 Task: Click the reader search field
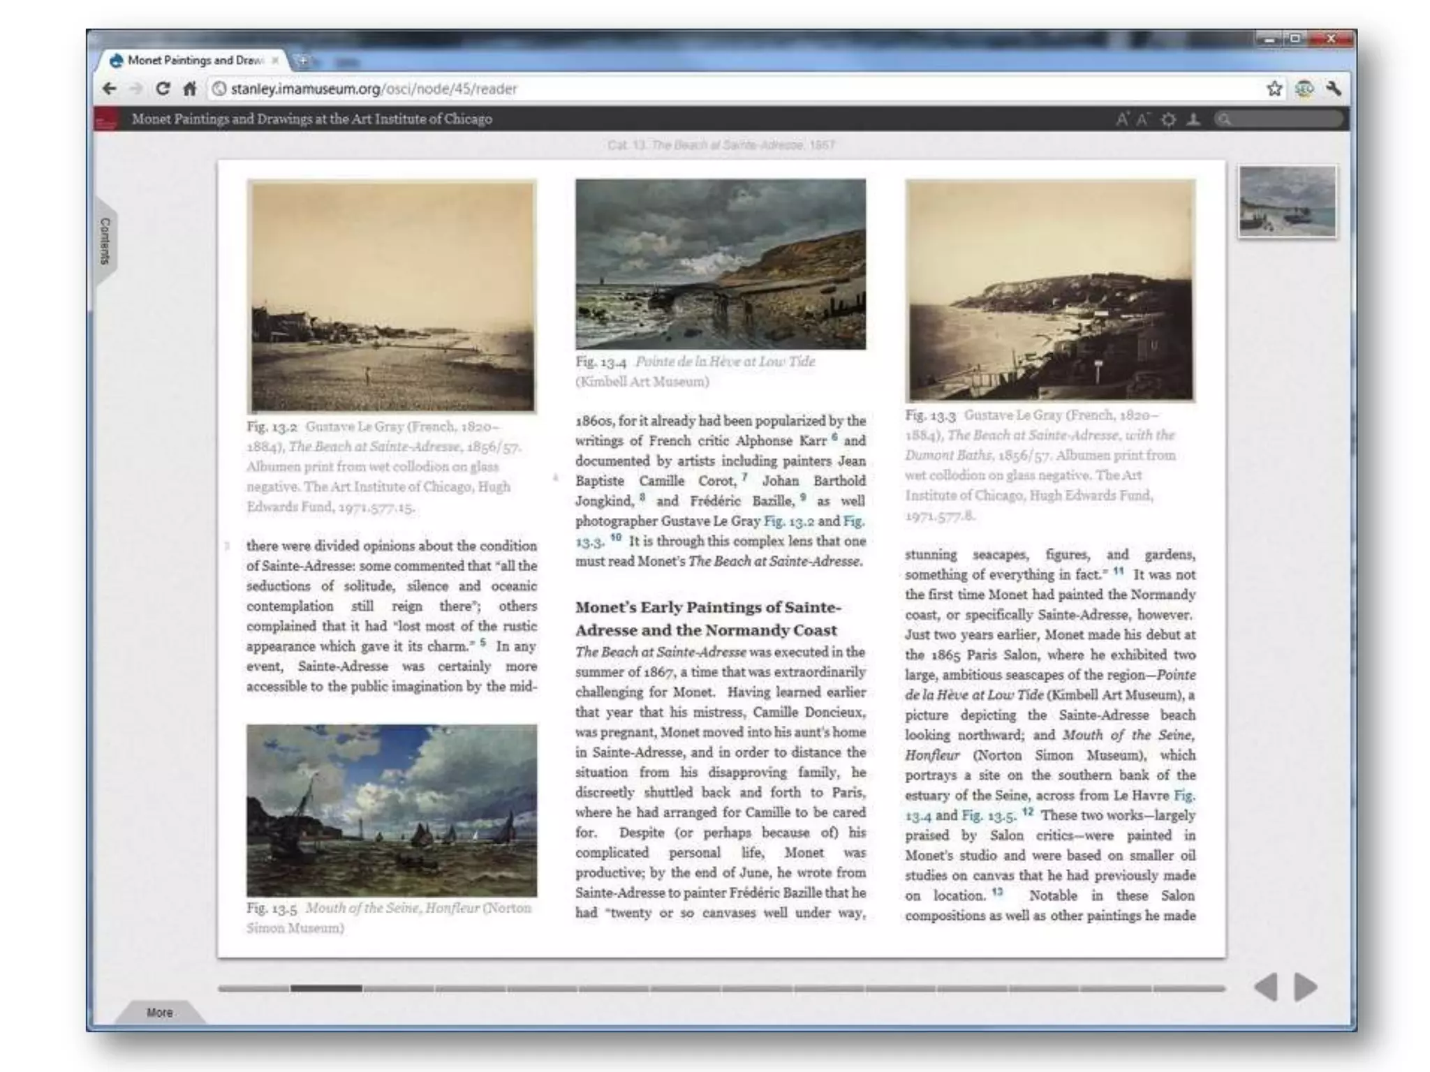(x=1278, y=119)
